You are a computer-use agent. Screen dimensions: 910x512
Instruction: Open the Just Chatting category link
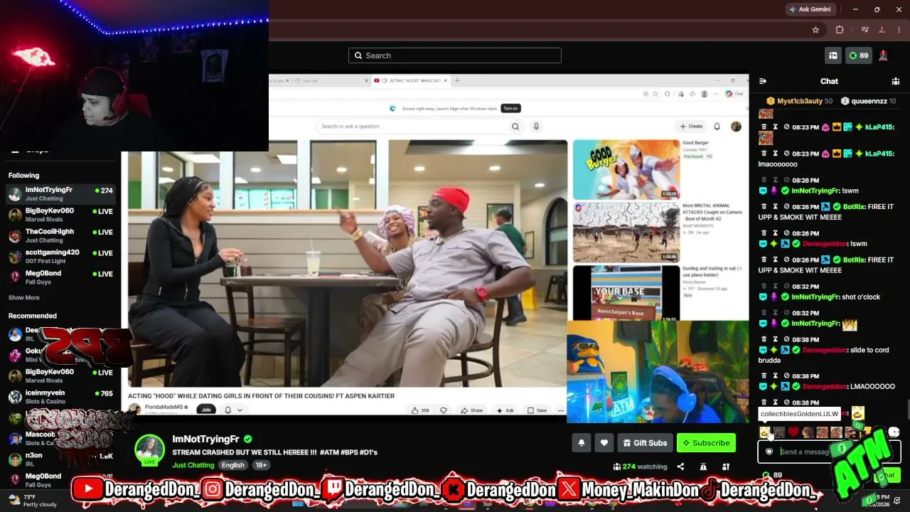tap(193, 465)
